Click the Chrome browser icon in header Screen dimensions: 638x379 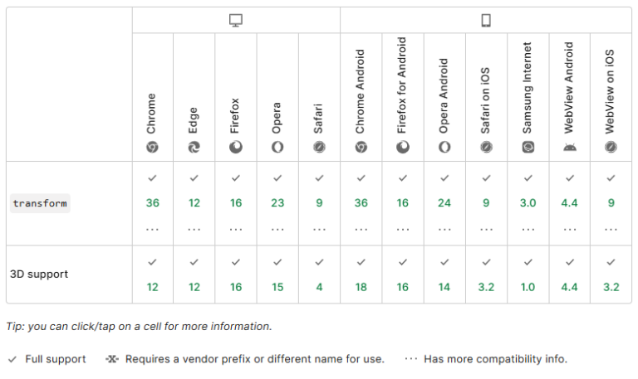pyautogui.click(x=153, y=147)
